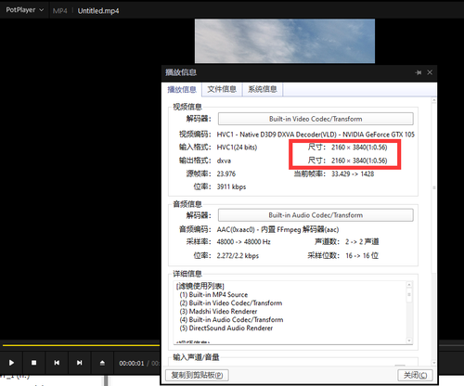Viewport: 464px width, 386px height.
Task: Click the 当前帧率 value 33.429 -> 1428
Action: (353, 174)
